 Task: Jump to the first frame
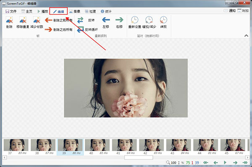point(205,163)
